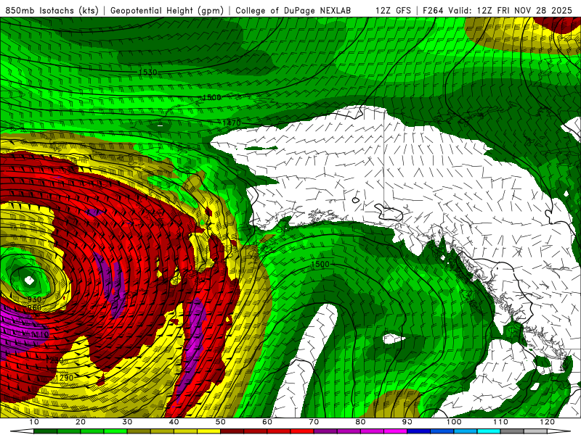Click the 930 contour label near the low center
The height and width of the screenshot is (435, 581).
(34, 299)
